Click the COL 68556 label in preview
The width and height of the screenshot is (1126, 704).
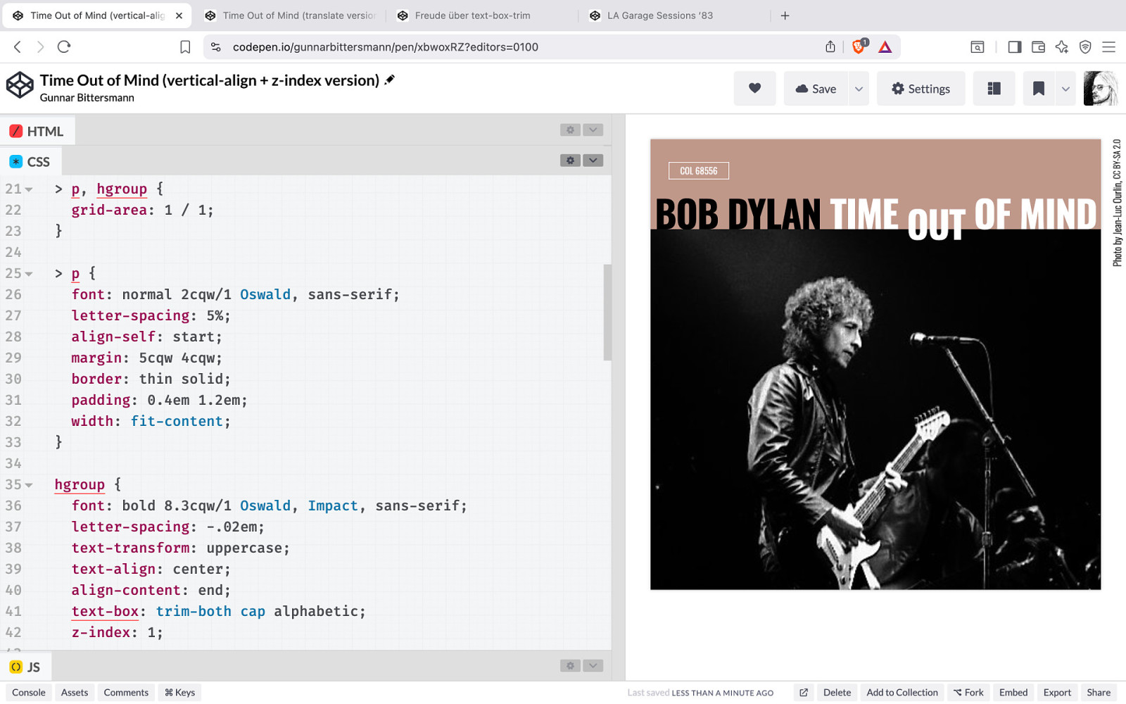(699, 170)
